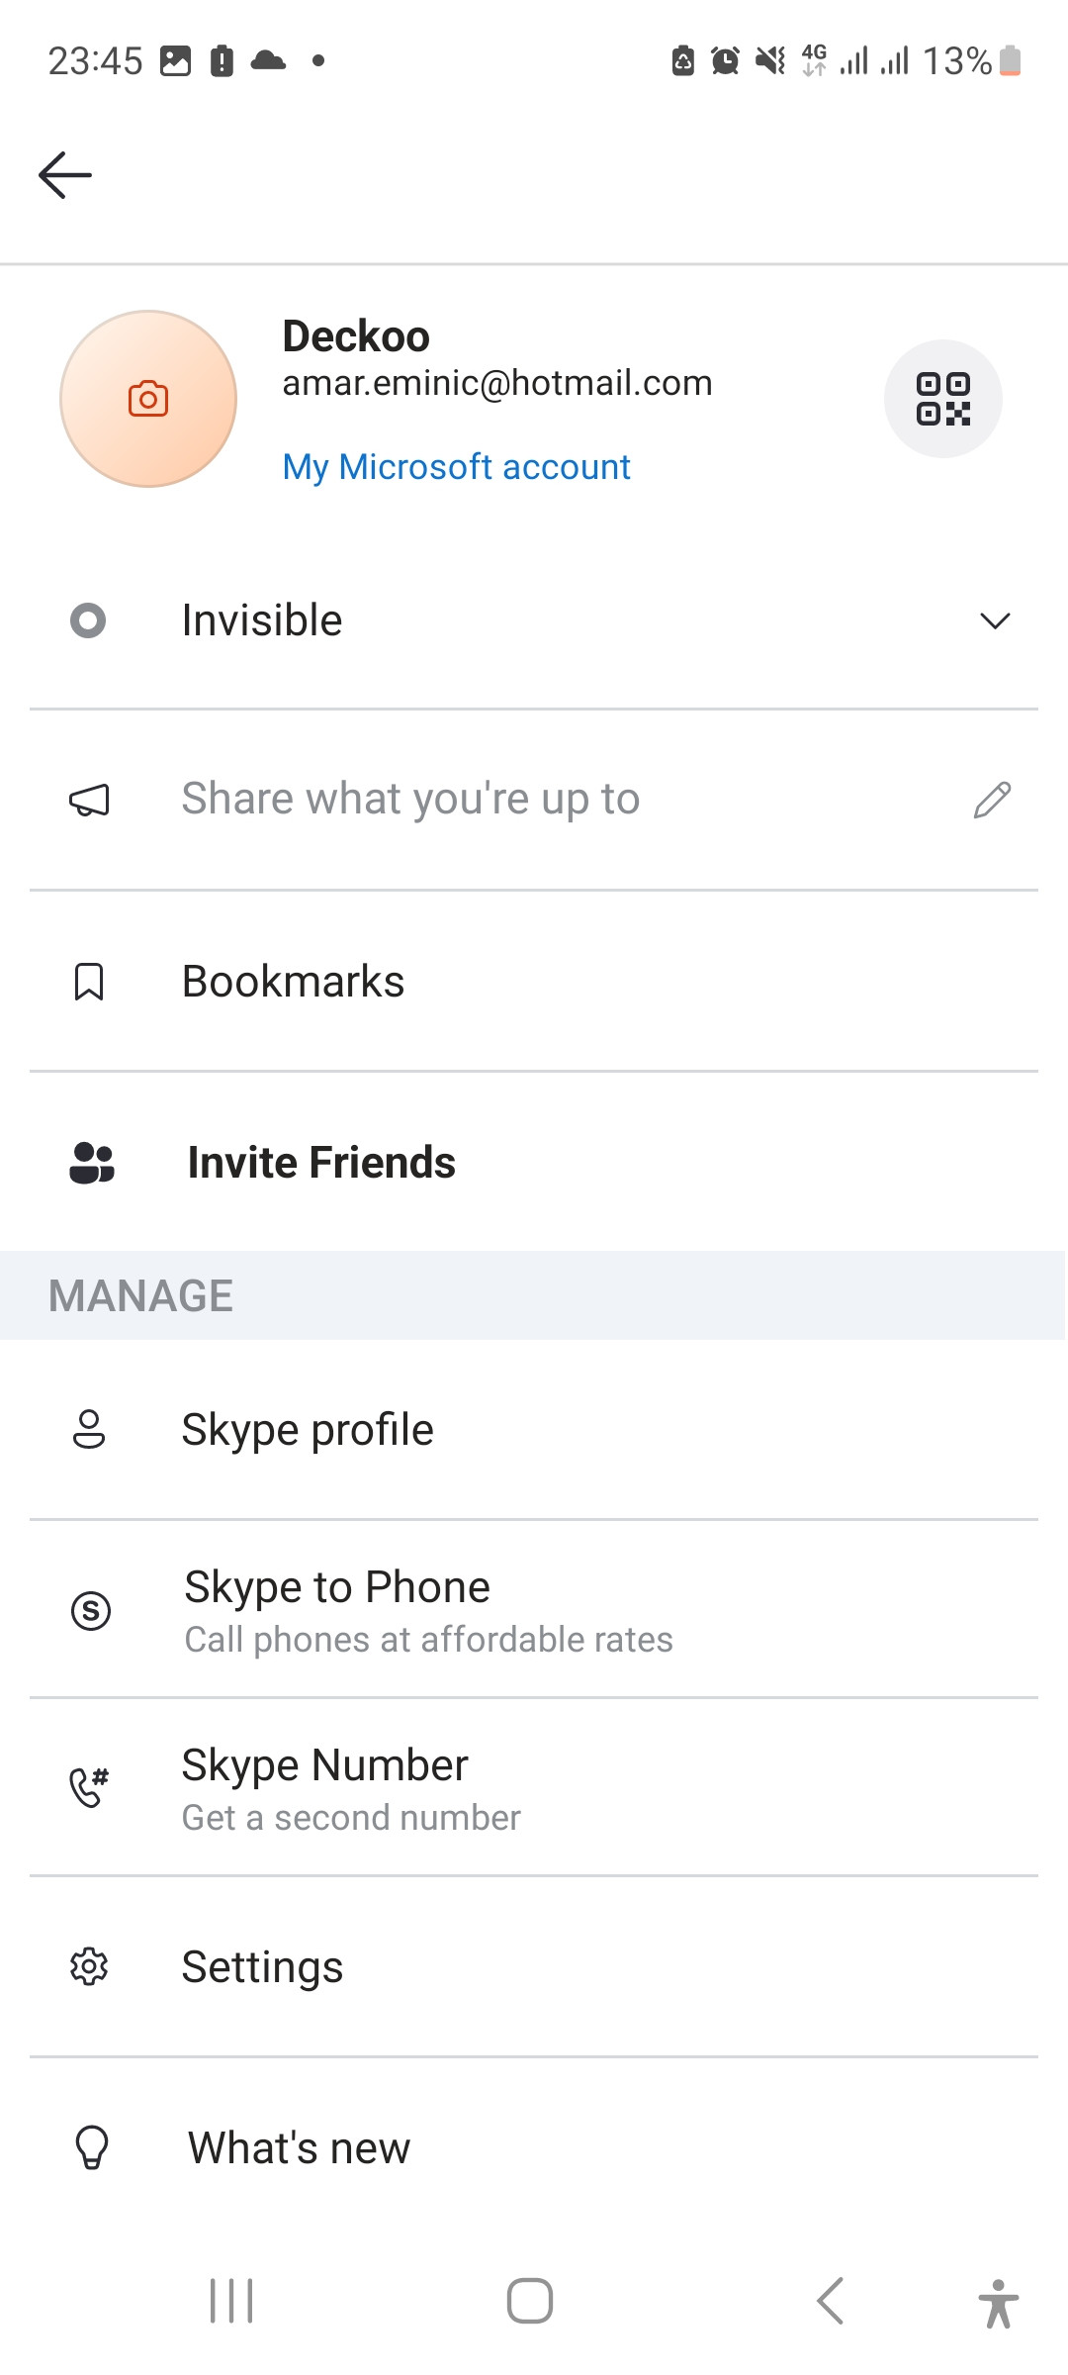Click the pencil edit icon for mood message
Viewport: 1068px width, 2375px height.
click(x=992, y=800)
